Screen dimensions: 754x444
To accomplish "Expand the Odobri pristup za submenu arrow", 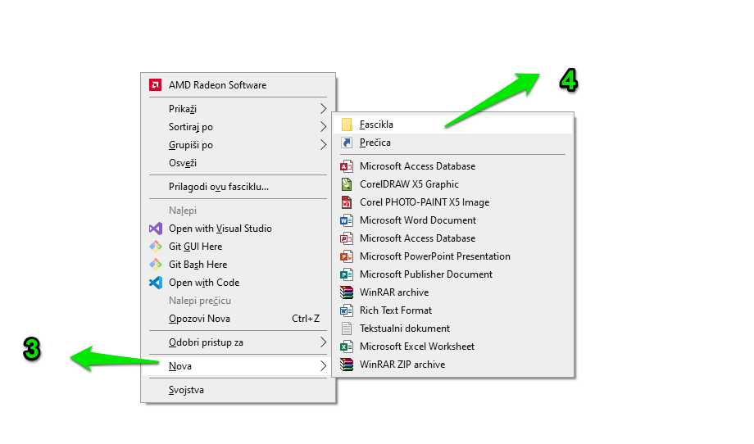I will [323, 342].
